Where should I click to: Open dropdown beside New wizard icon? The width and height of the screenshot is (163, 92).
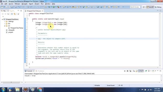[x=4, y=7]
